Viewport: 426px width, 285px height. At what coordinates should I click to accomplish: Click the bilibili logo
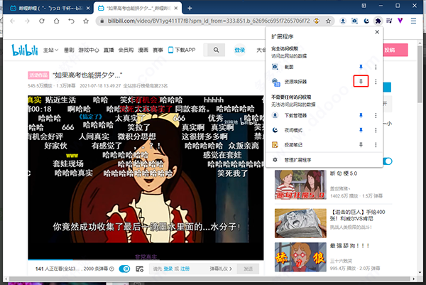pos(25,50)
